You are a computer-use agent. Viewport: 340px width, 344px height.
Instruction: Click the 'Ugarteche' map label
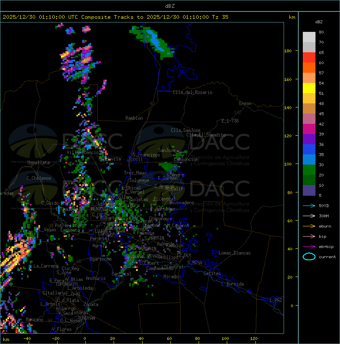click(101, 259)
